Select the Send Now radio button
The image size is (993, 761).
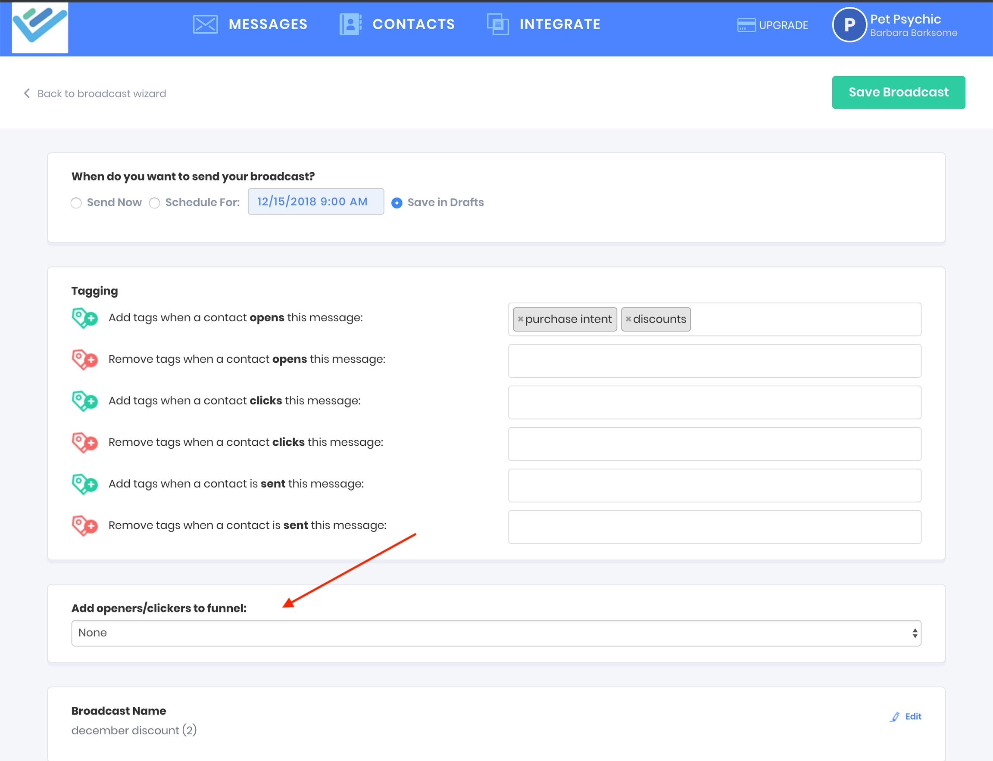[x=76, y=203]
